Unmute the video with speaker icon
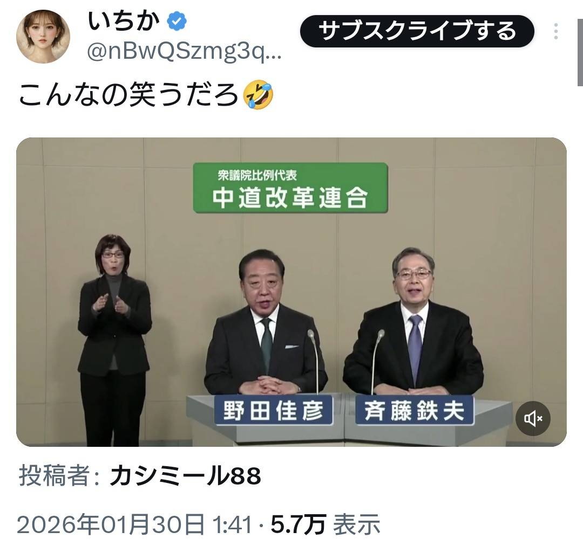The height and width of the screenshot is (546, 583). pyautogui.click(x=533, y=418)
